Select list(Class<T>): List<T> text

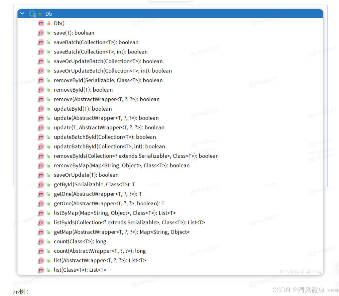tap(80, 270)
